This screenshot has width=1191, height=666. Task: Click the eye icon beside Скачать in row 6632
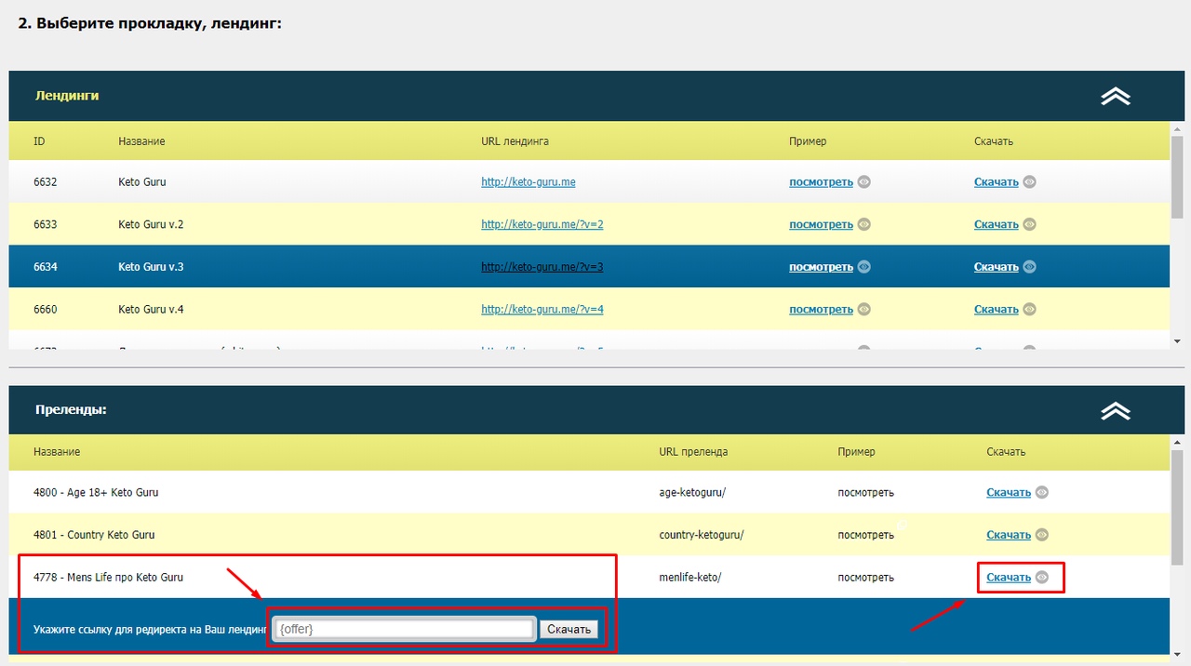coord(1029,182)
